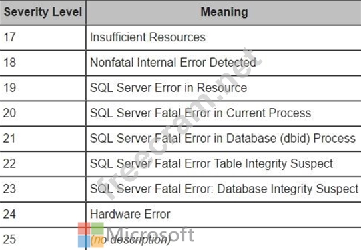Select severity level 22 cell

[x=43, y=164]
